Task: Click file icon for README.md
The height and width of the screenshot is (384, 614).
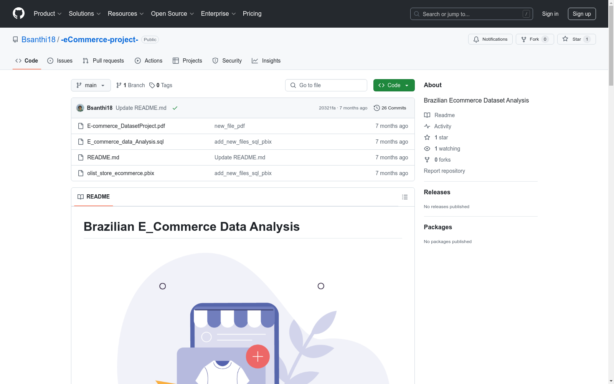Action: click(x=81, y=157)
